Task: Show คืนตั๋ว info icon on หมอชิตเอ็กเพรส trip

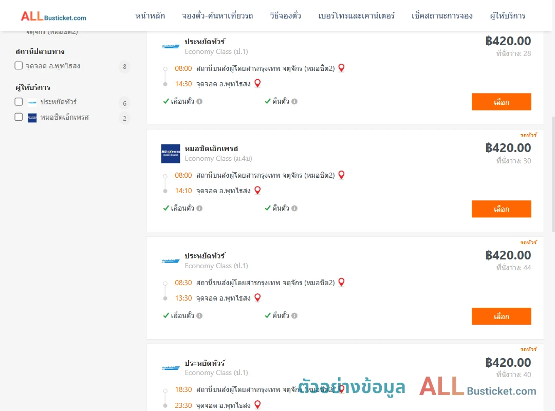Action: click(x=294, y=209)
